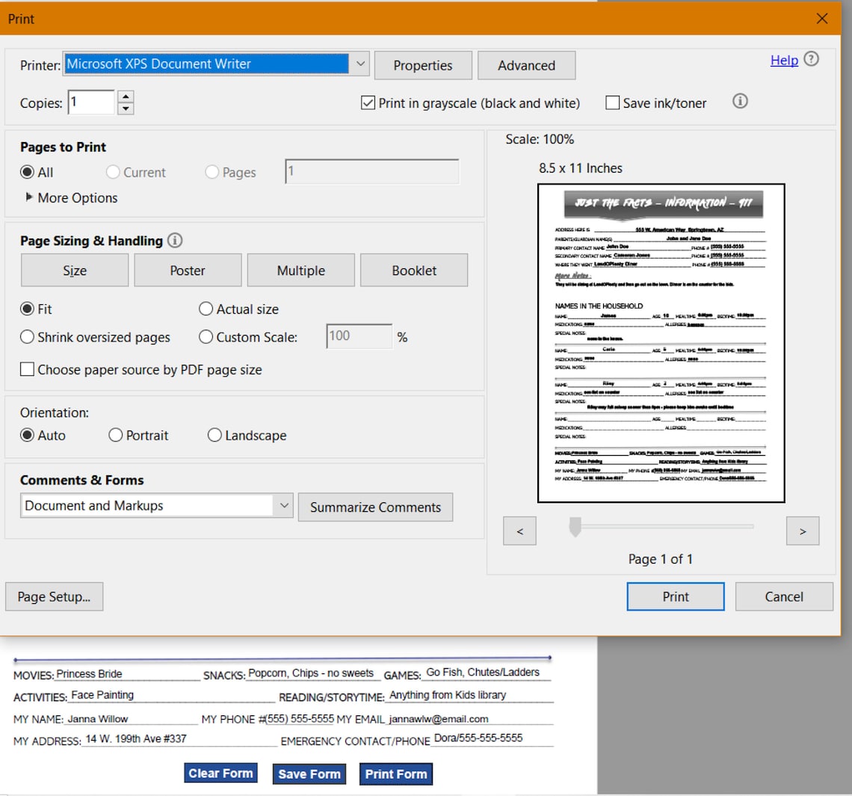Screen dimensions: 852x796
Task: Click the Print button
Action: coord(675,596)
